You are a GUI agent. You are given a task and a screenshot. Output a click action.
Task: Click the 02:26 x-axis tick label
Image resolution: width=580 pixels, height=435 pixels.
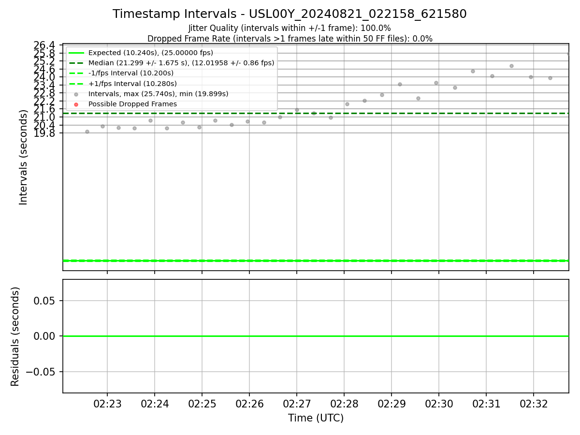(x=249, y=404)
